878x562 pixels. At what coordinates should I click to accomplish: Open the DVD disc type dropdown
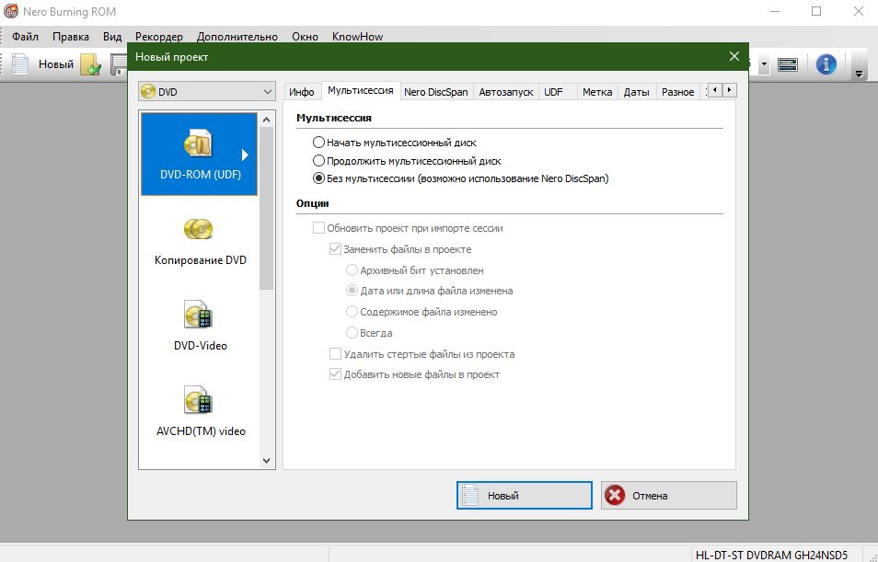pyautogui.click(x=207, y=91)
